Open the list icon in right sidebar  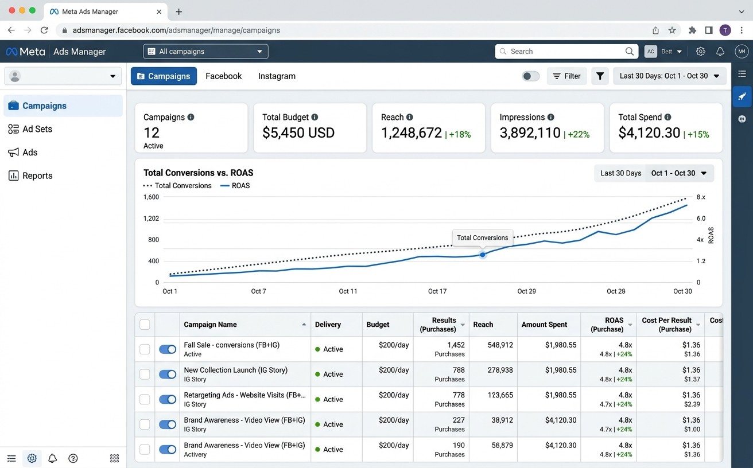pos(742,74)
